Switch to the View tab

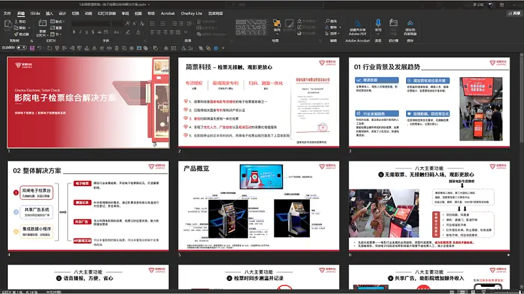coord(138,13)
